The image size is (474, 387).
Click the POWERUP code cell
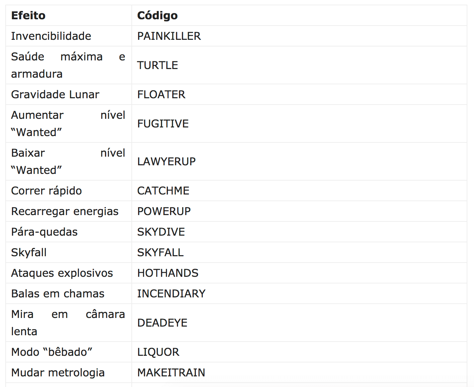[164, 211]
